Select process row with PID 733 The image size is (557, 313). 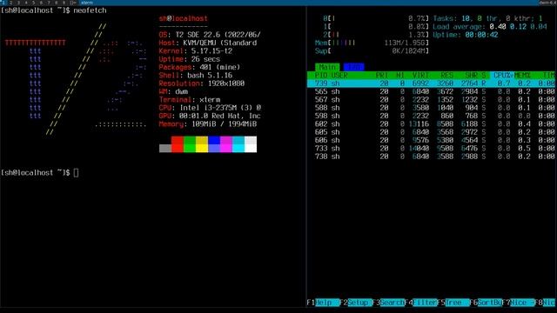tap(432, 149)
